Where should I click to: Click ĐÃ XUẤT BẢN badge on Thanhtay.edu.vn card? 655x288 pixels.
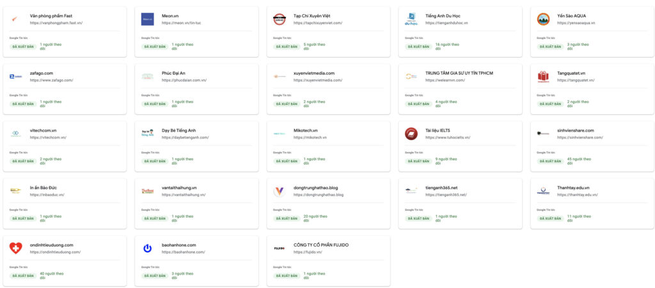[550, 218]
